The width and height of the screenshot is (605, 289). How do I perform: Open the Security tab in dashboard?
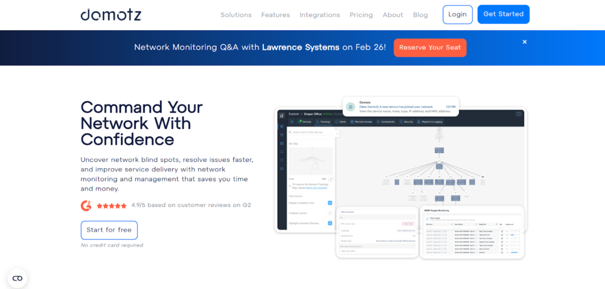[x=406, y=122]
